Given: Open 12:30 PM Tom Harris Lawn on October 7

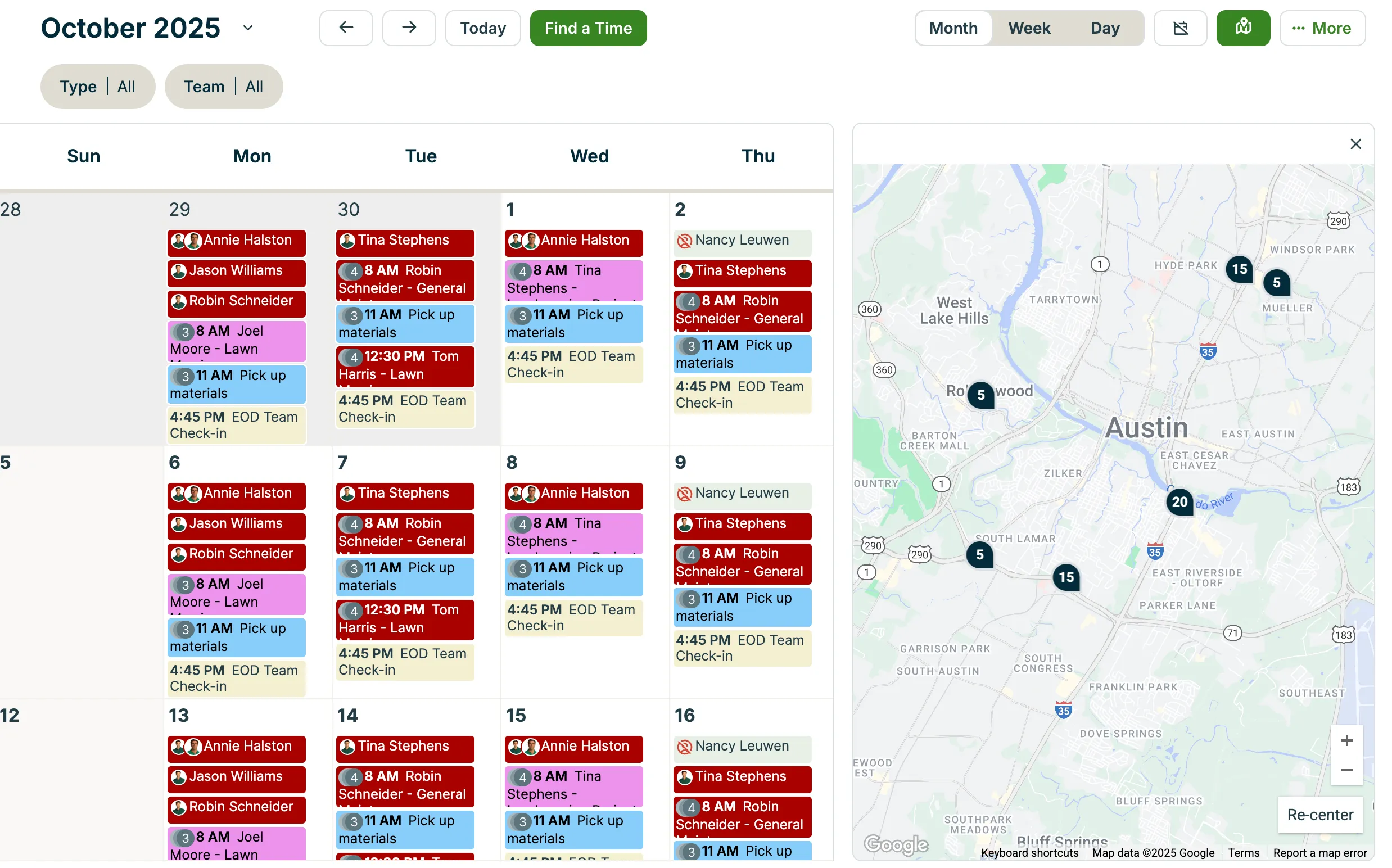Looking at the screenshot, I should 405,620.
